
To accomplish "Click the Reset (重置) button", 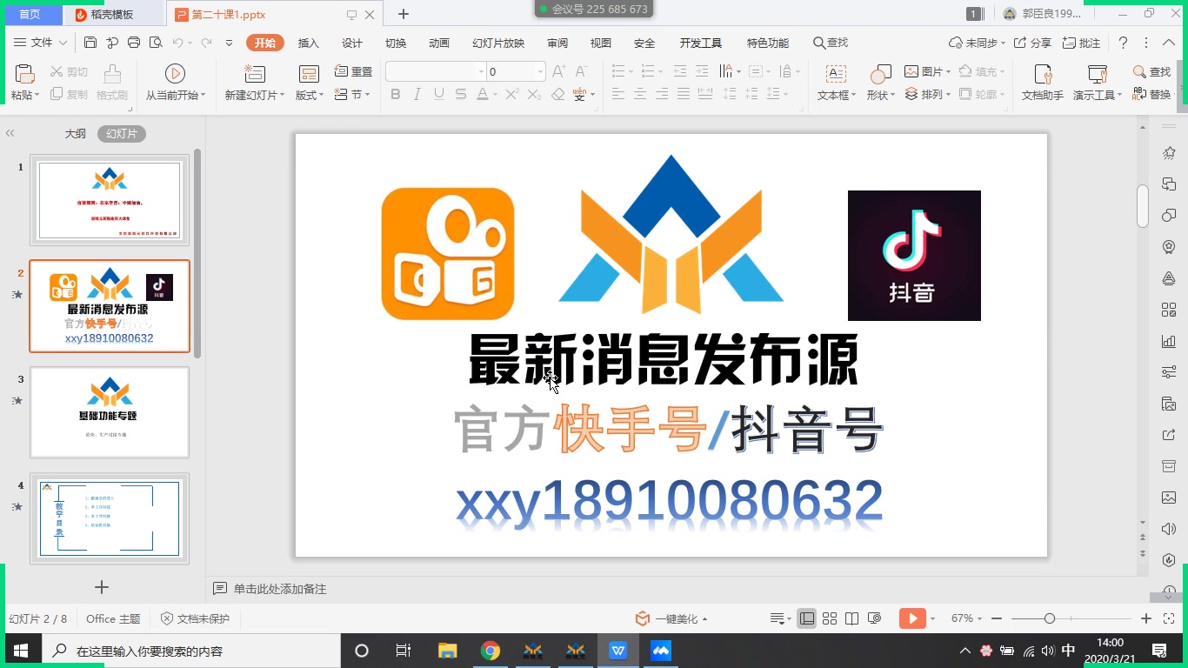I will pos(354,71).
